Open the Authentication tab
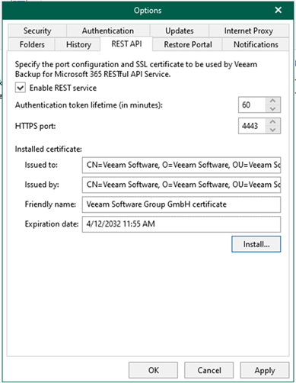 pyautogui.click(x=108, y=31)
